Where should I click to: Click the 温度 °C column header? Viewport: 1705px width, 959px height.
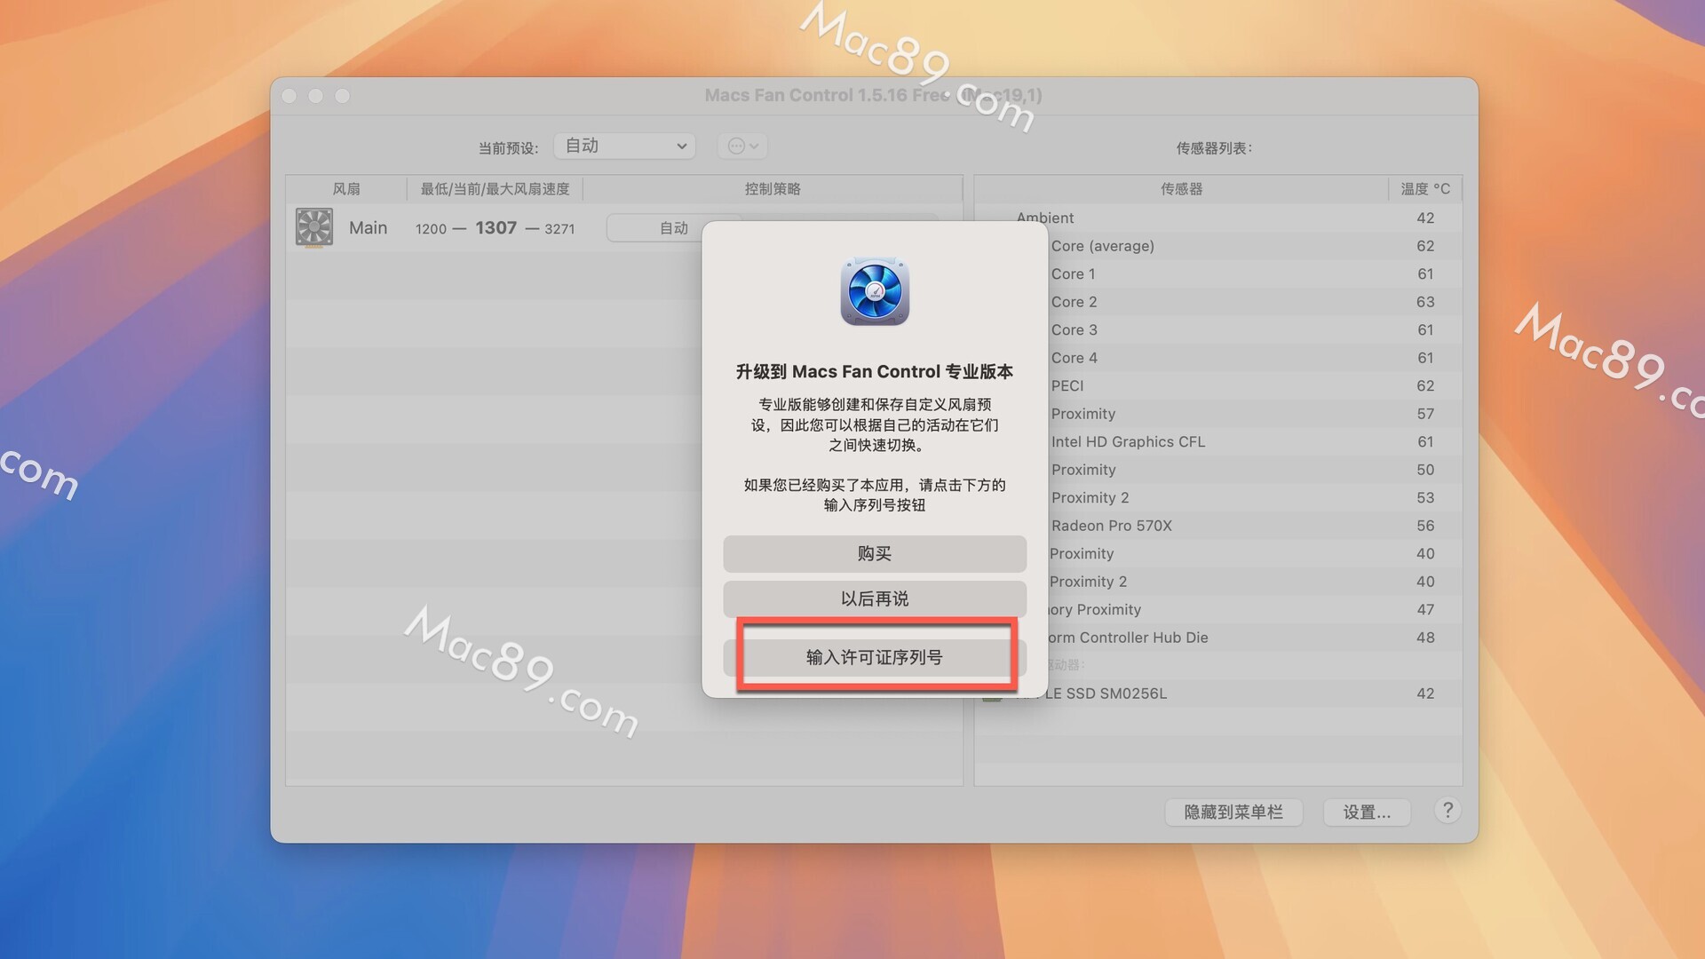click(1424, 188)
